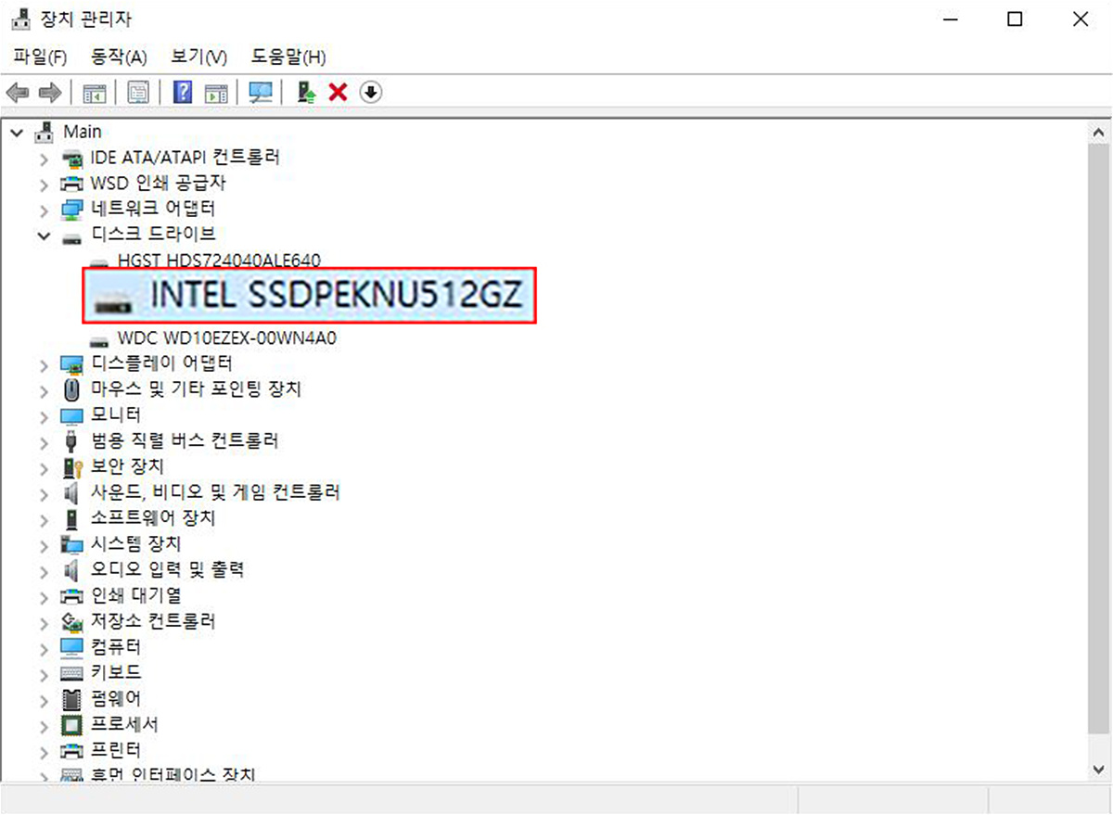The height and width of the screenshot is (815, 1113).
Task: Select the 인쇄 대기열 label
Action: [x=135, y=594]
